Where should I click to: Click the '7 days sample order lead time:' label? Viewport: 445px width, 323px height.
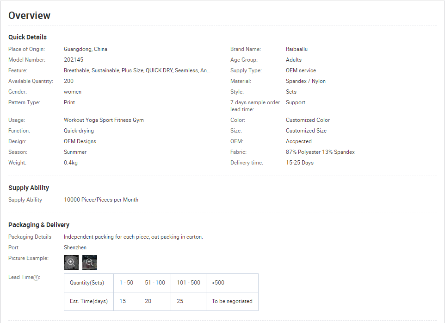(255, 106)
